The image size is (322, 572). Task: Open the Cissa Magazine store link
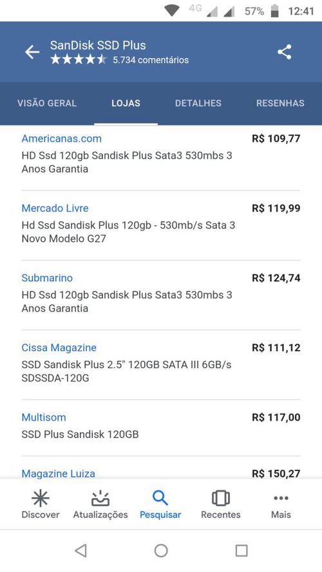click(59, 347)
